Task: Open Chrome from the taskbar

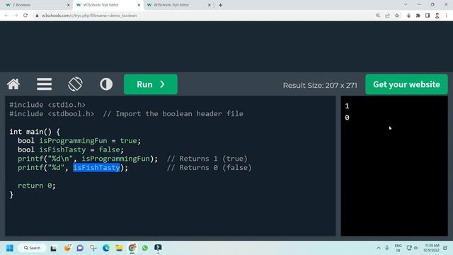Action: tap(132, 248)
